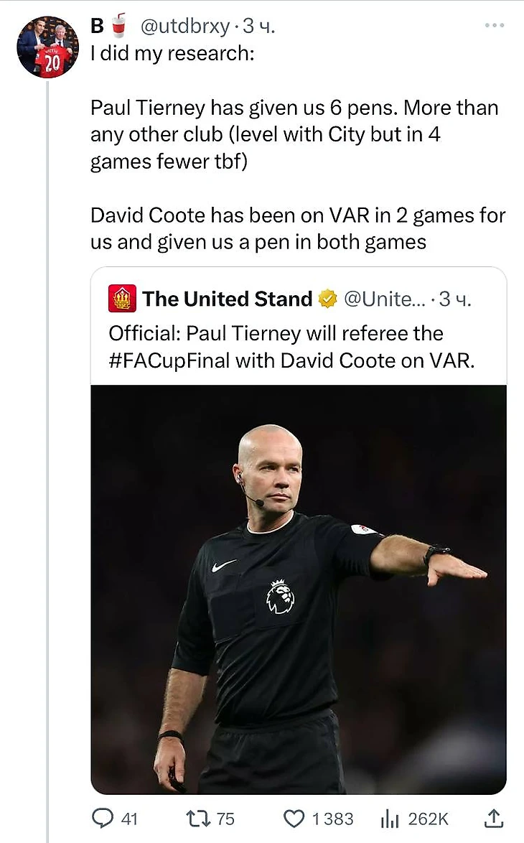Open the three-dot more options menu
This screenshot has width=524, height=843.
(x=495, y=26)
